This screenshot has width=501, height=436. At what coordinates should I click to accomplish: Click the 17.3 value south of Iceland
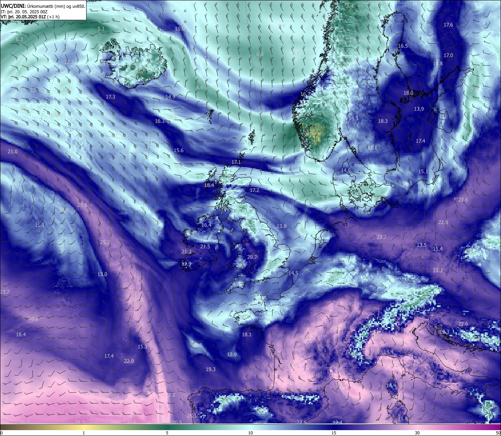point(110,97)
